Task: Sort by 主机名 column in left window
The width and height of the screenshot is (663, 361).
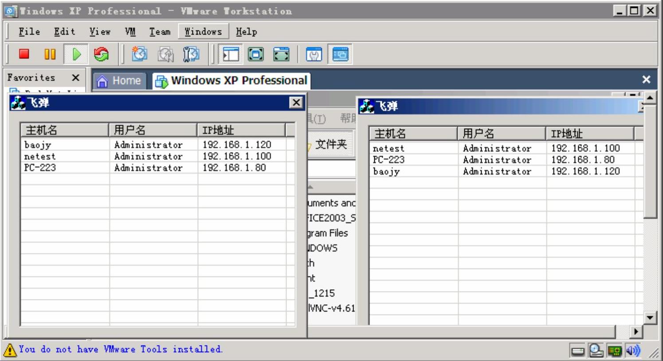Action: coord(65,130)
